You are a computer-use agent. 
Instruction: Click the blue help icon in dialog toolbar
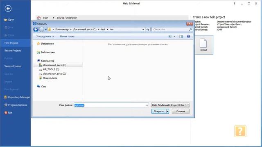[x=188, y=36]
